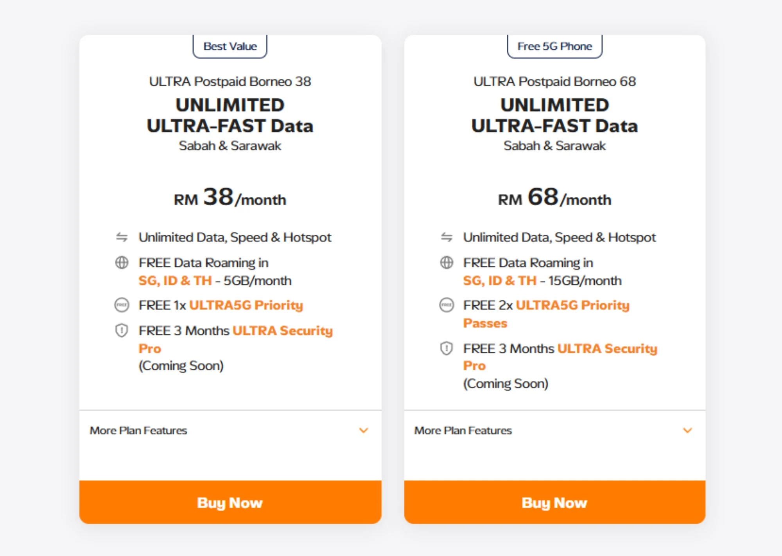This screenshot has height=556, width=782.
Task: Click data transfer arrows icon in Borneo 68 card
Action: tap(447, 237)
